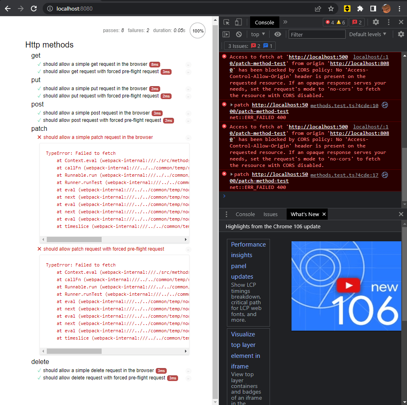Click the 100% test pass indicator
Screen dimensions: 407x405
[198, 30]
